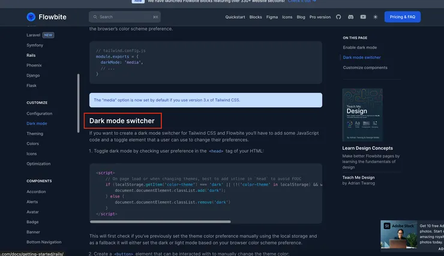This screenshot has width=444, height=256.
Task: Open Theming under Customize
Action: [35, 134]
